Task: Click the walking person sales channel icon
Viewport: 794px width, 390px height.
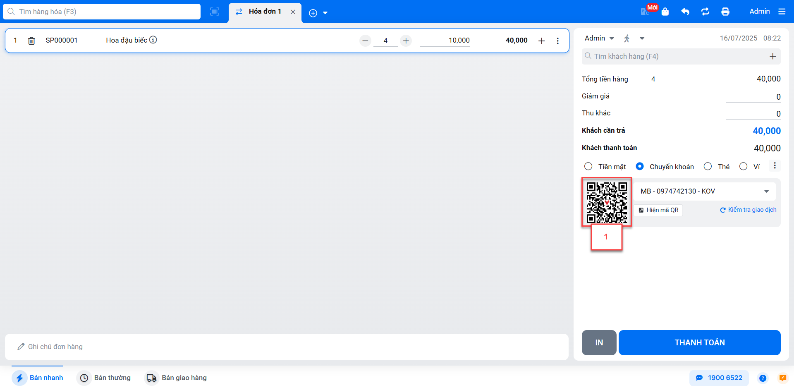Action: [x=627, y=38]
